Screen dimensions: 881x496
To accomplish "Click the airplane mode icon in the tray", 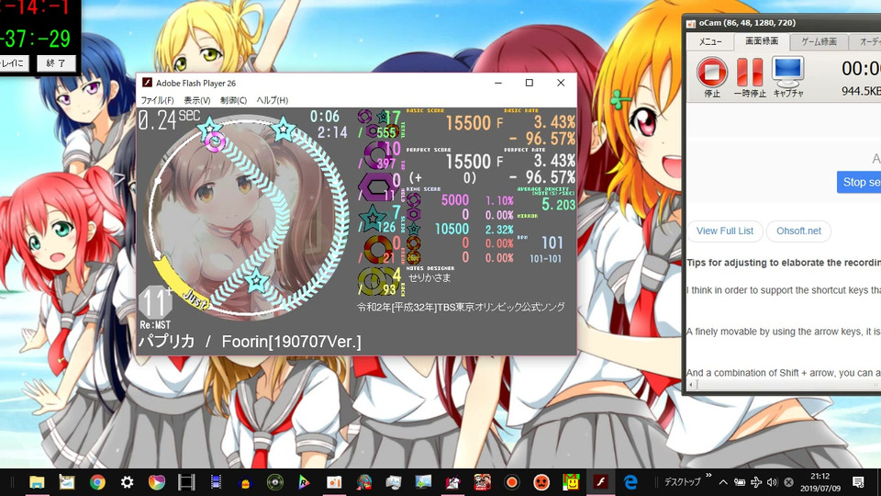I will pos(756,482).
